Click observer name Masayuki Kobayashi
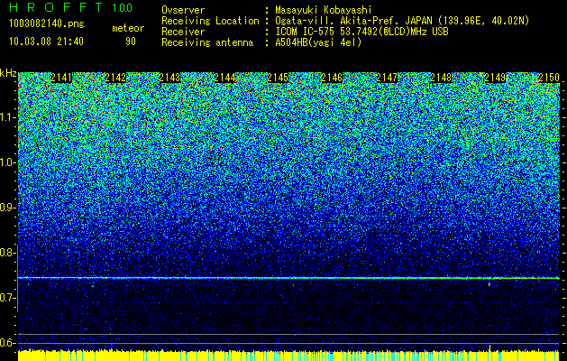Viewport: 567px width, 361px height. point(324,10)
